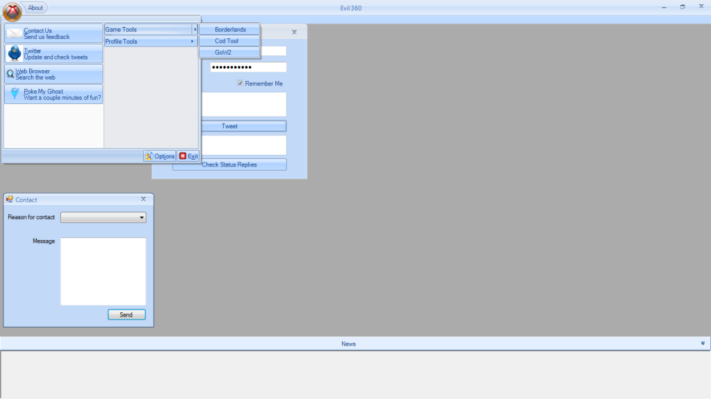Choose GoW2 from the submenu
Viewport: 711px width, 399px height.
229,53
